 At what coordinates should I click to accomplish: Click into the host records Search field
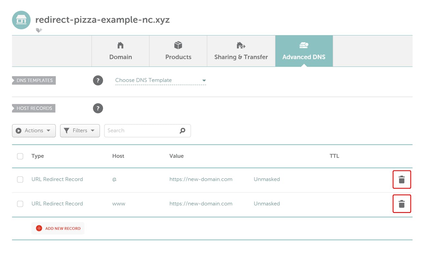pyautogui.click(x=141, y=131)
